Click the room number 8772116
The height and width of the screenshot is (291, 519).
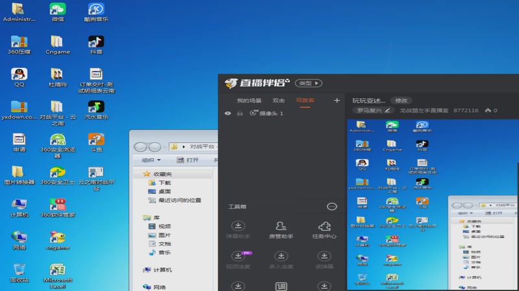466,110
